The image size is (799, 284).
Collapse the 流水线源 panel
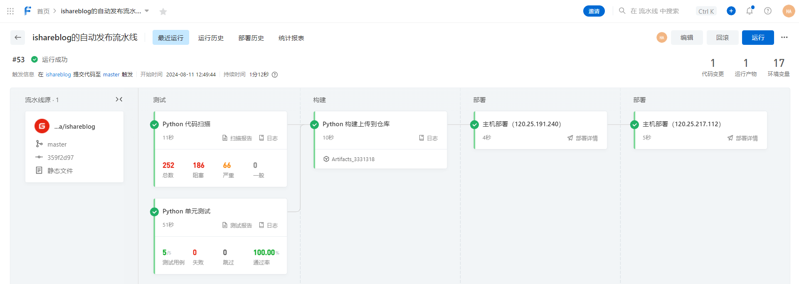[119, 99]
